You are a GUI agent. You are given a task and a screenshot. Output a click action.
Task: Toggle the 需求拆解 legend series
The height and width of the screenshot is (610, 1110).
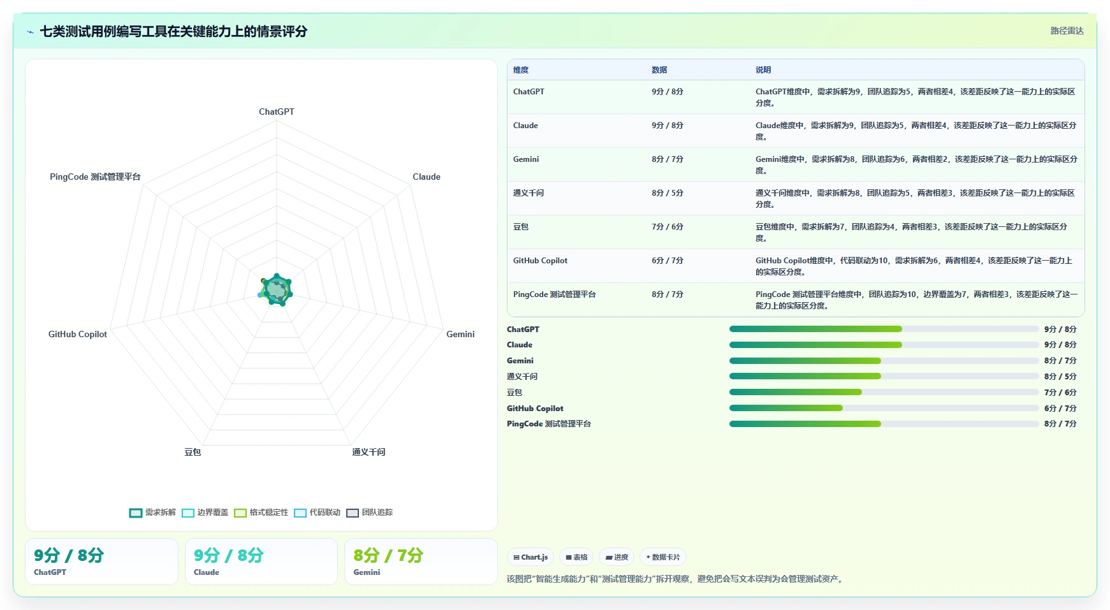[x=152, y=512]
